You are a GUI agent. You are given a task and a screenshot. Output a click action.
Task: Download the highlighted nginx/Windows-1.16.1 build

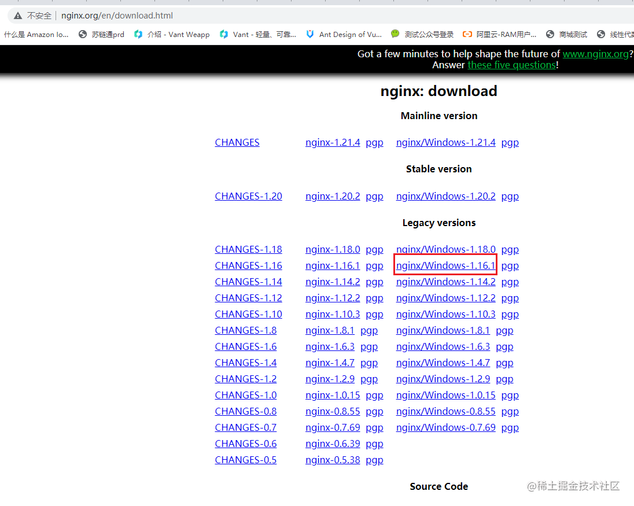445,265
